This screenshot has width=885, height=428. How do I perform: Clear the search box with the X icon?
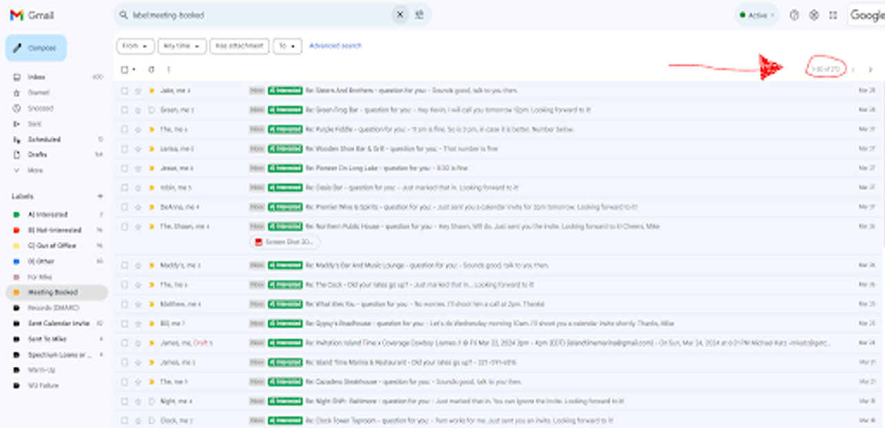(x=400, y=14)
